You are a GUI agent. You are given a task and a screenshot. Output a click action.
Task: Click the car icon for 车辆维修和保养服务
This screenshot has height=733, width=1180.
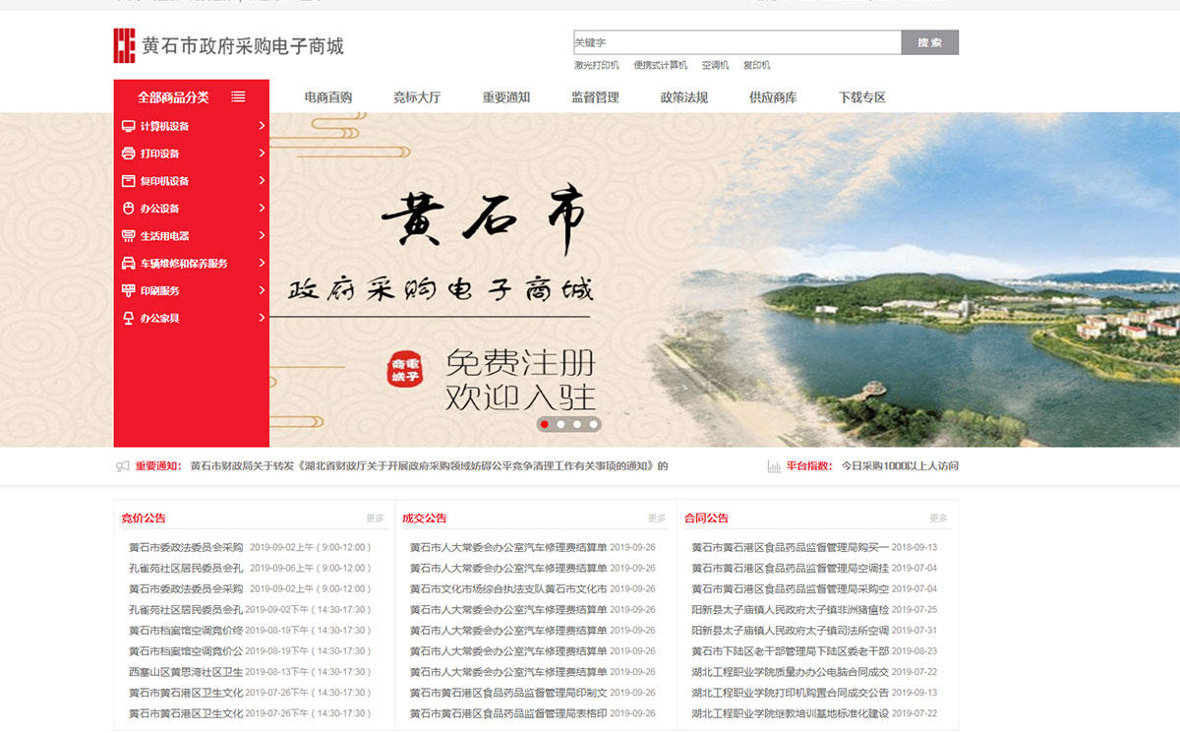pyautogui.click(x=128, y=264)
